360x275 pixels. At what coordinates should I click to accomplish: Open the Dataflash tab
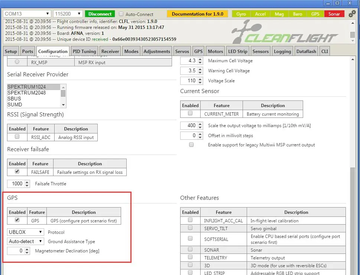click(306, 51)
